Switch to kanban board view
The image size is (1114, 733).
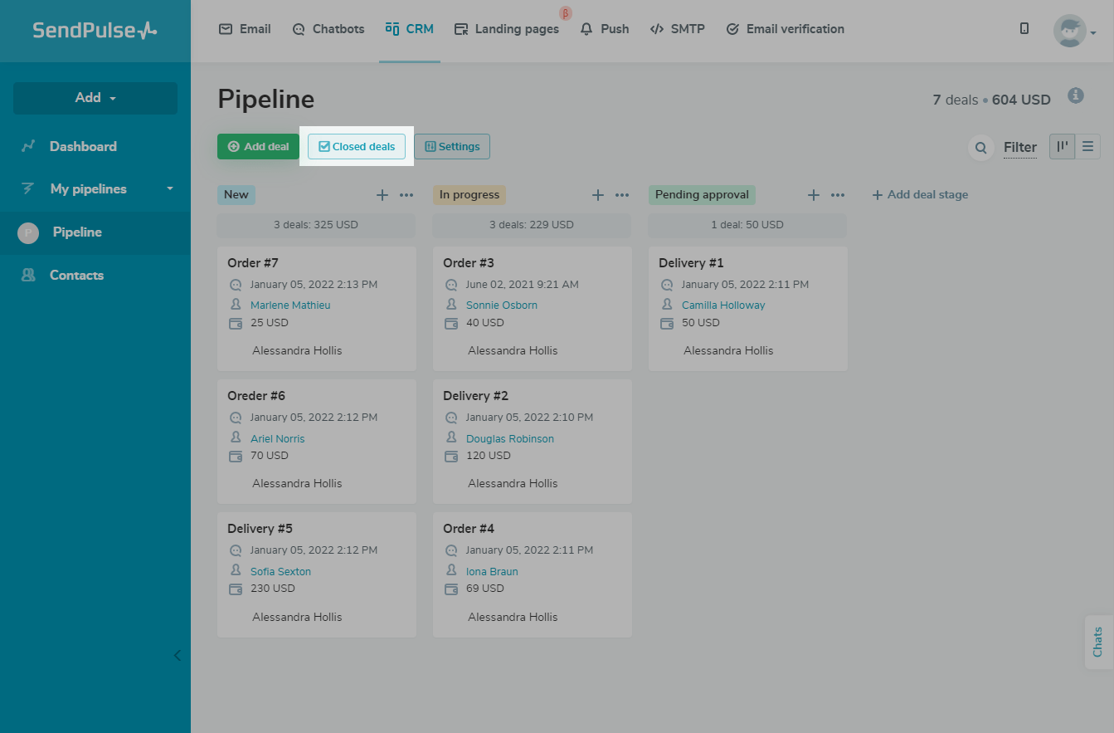(x=1063, y=147)
